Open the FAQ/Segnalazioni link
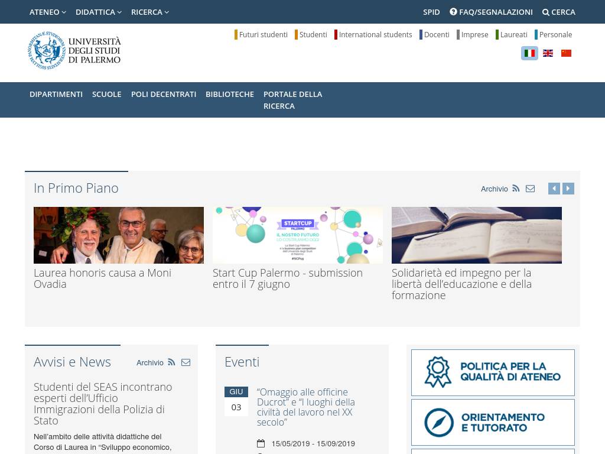Viewport: 605px width, 454px height. point(491,12)
